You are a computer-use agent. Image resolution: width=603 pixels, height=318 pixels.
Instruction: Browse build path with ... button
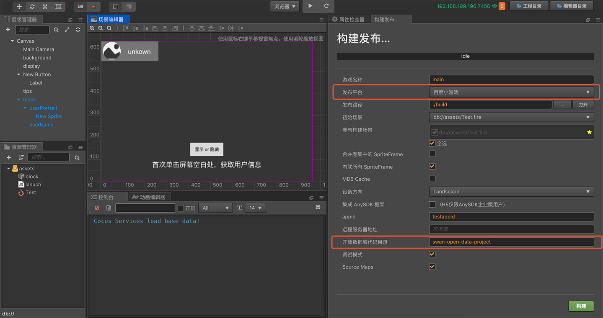pyautogui.click(x=562, y=105)
